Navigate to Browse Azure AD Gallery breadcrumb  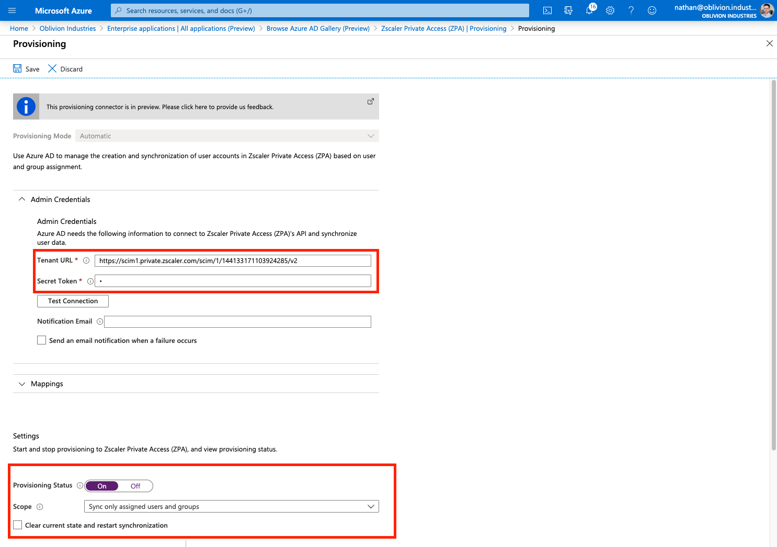tap(318, 29)
